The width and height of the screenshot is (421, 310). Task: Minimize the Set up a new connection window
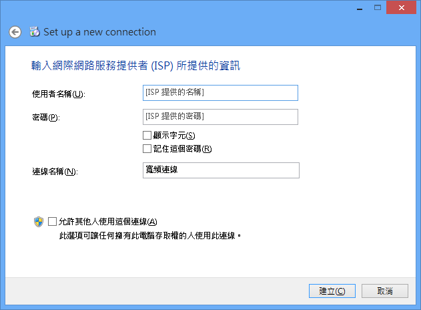coord(360,8)
